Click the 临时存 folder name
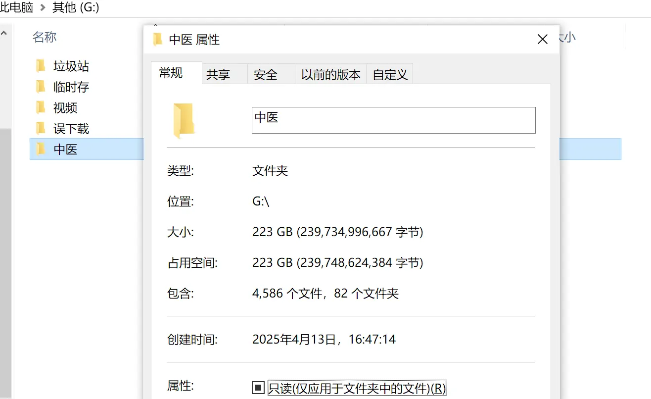The image size is (651, 399). [x=71, y=87]
